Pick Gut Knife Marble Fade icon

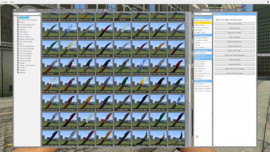coord(159,85)
